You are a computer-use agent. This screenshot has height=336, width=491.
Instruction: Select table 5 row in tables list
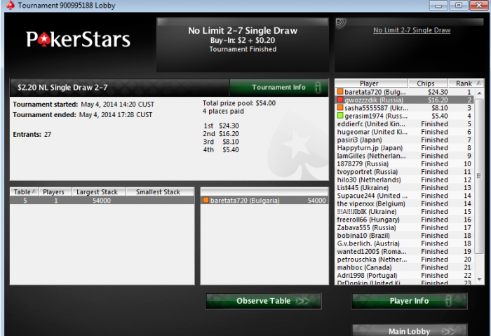pos(102,201)
